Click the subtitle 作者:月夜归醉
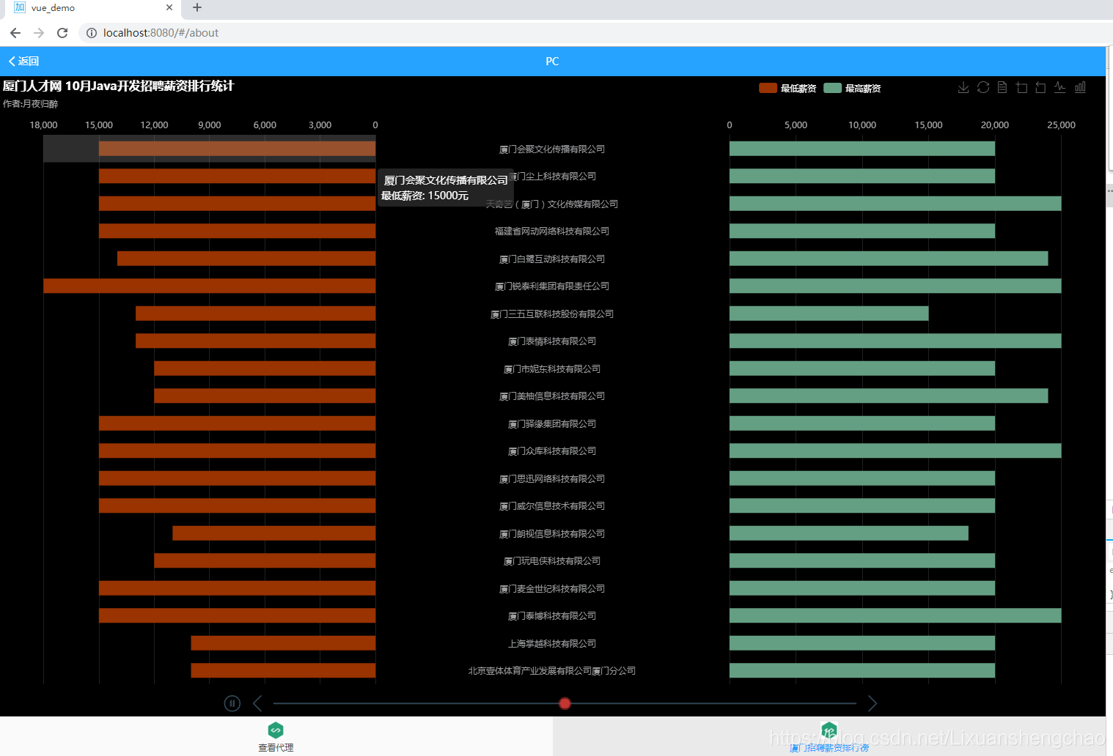The height and width of the screenshot is (756, 1113). 30,104
